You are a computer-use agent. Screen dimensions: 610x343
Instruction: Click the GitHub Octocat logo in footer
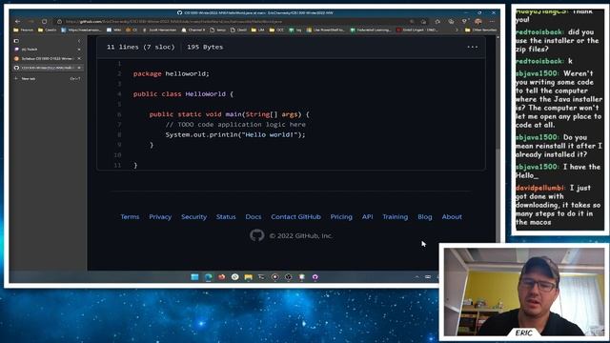(256, 235)
